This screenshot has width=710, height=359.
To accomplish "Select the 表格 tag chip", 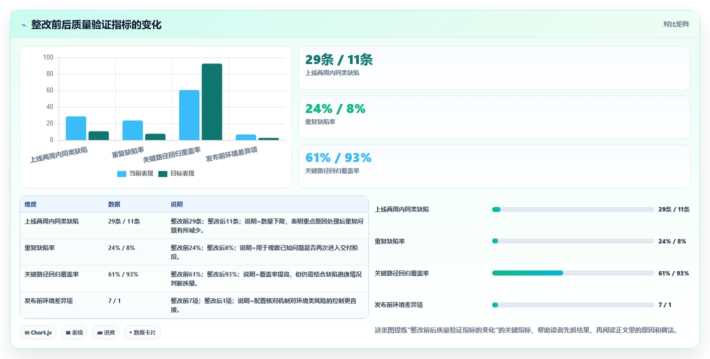I will click(x=74, y=332).
